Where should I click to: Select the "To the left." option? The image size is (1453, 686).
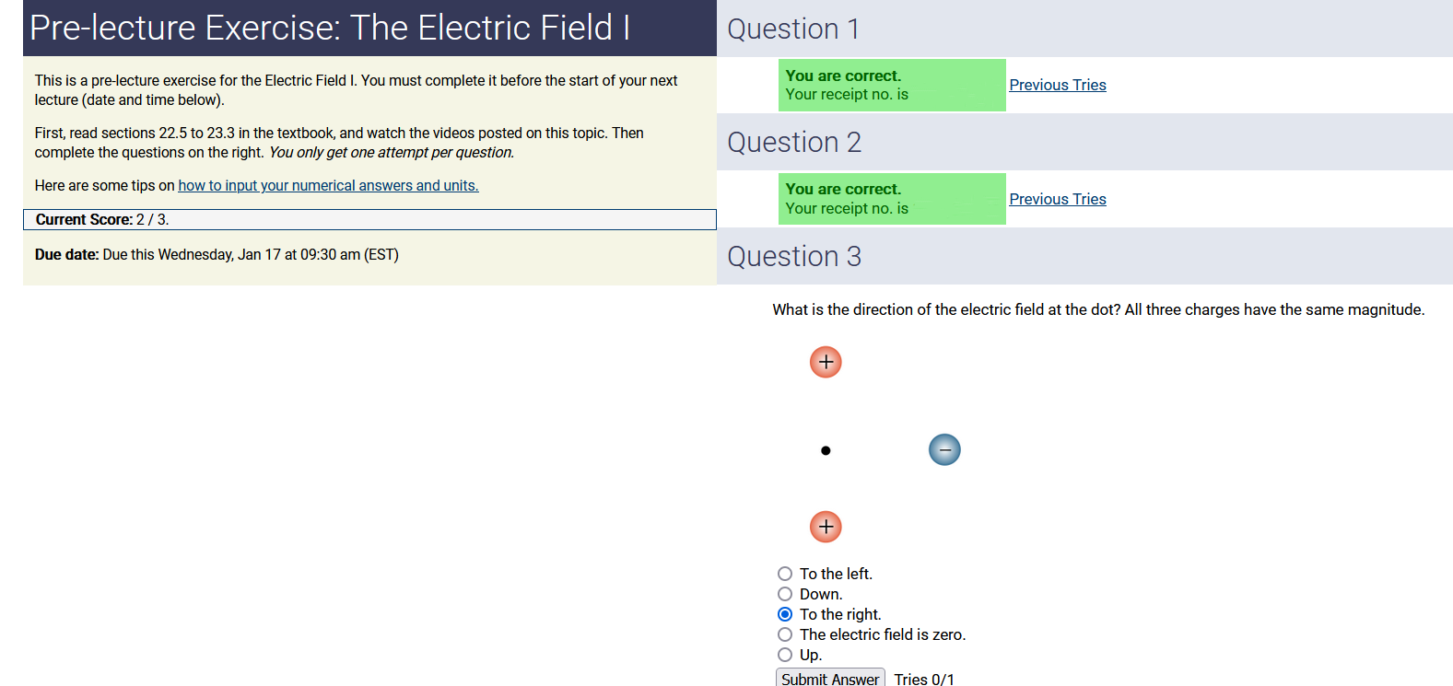click(785, 574)
